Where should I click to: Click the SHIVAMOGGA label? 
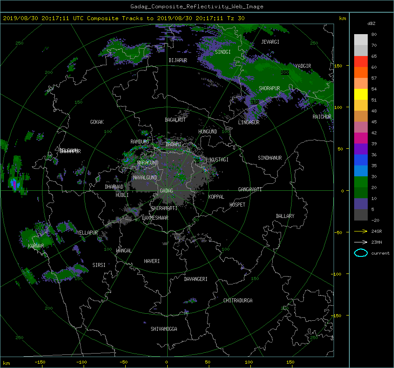point(164,329)
